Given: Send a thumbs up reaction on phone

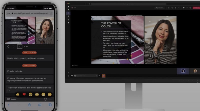Looking at the screenshot, I should [x=18, y=94].
